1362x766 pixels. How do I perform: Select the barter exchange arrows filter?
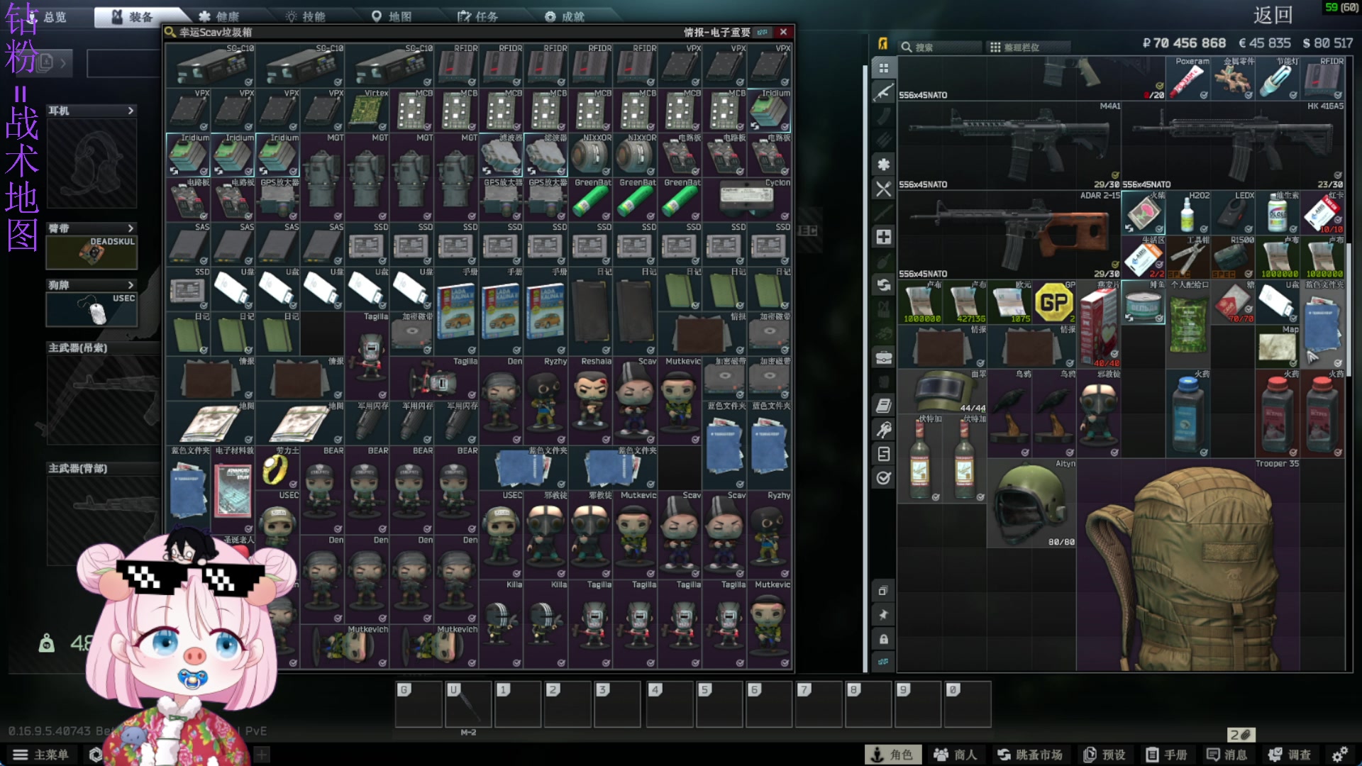pyautogui.click(x=883, y=284)
